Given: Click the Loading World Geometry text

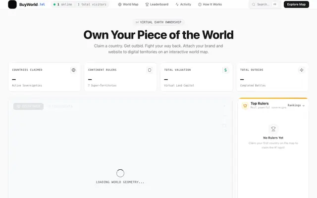Looking at the screenshot, I should pyautogui.click(x=120, y=182).
